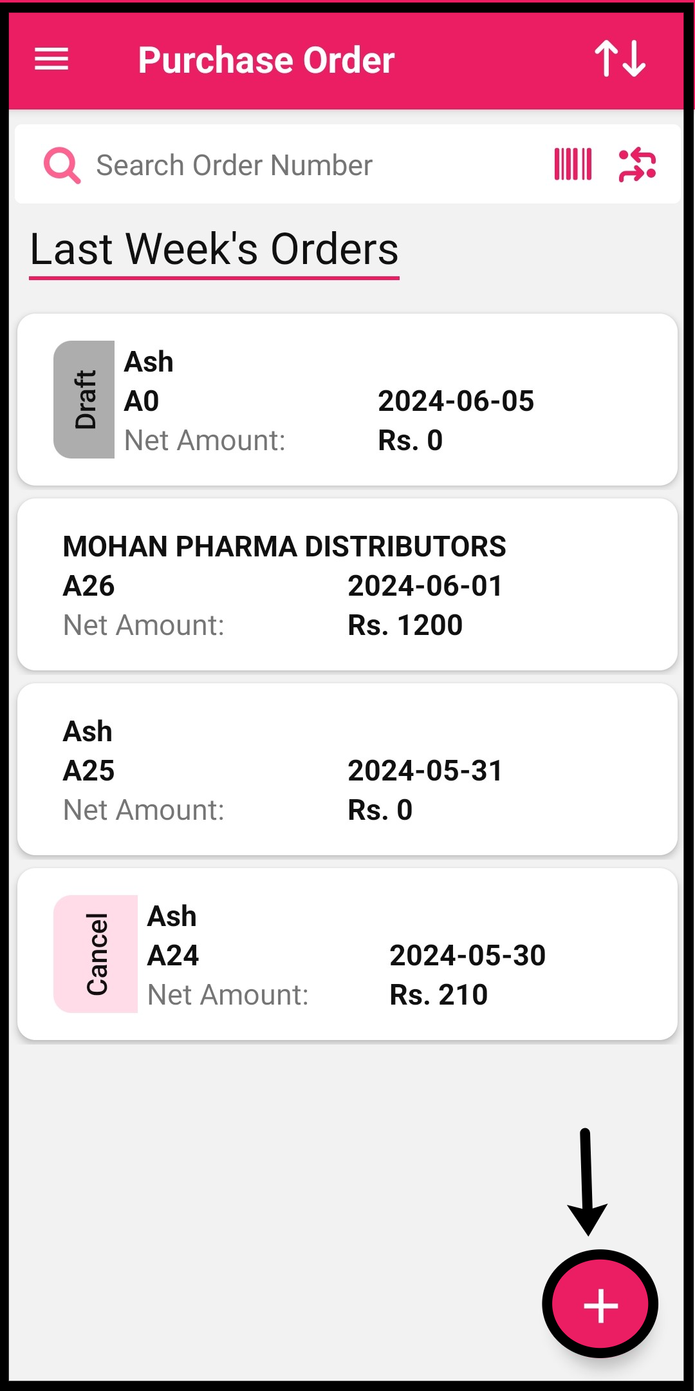The image size is (695, 1391).
Task: Click the Draft status tag
Action: (x=84, y=399)
